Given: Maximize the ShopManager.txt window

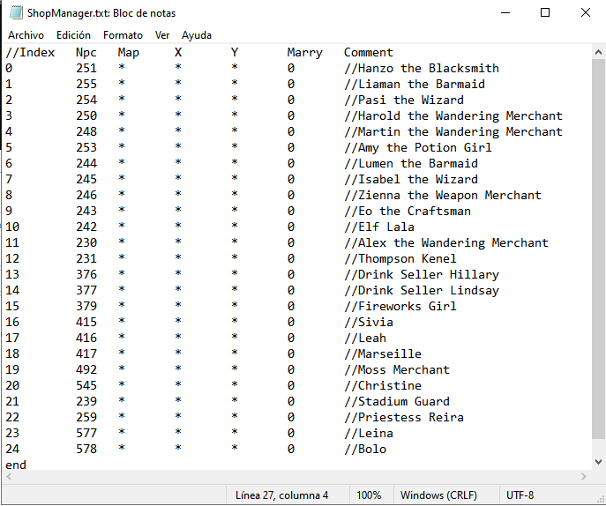Looking at the screenshot, I should [x=545, y=13].
